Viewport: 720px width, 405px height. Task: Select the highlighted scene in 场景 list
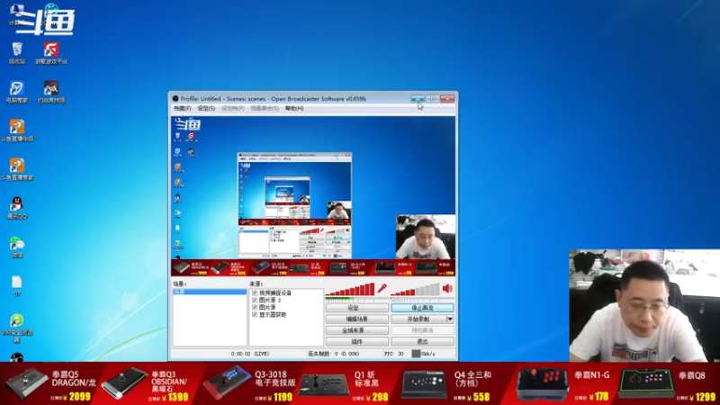click(x=210, y=292)
